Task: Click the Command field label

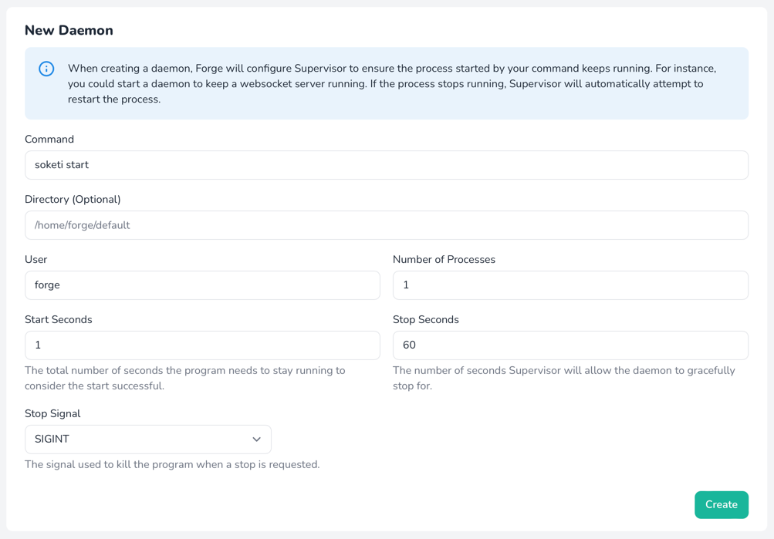Action: click(x=49, y=140)
